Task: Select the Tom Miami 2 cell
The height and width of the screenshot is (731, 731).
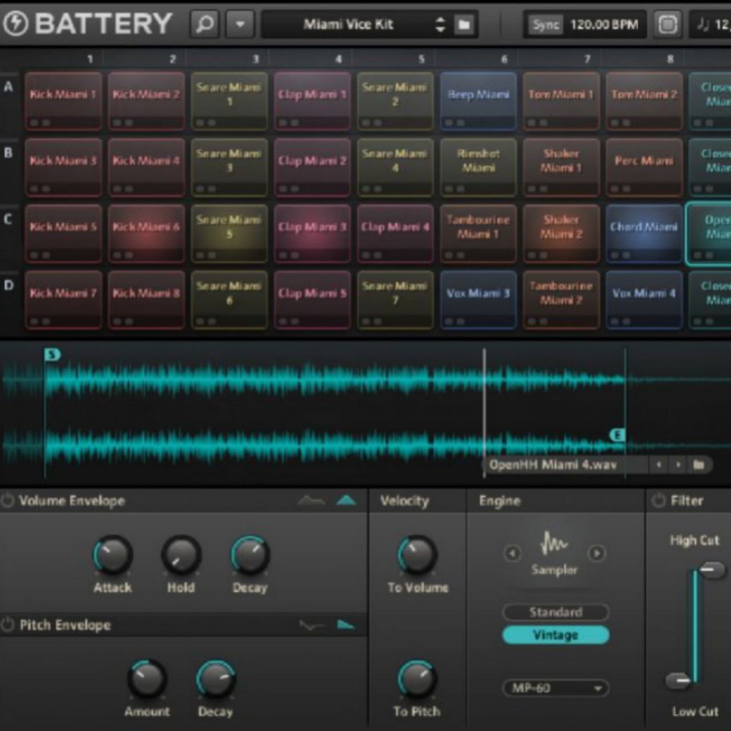Action: [x=644, y=101]
